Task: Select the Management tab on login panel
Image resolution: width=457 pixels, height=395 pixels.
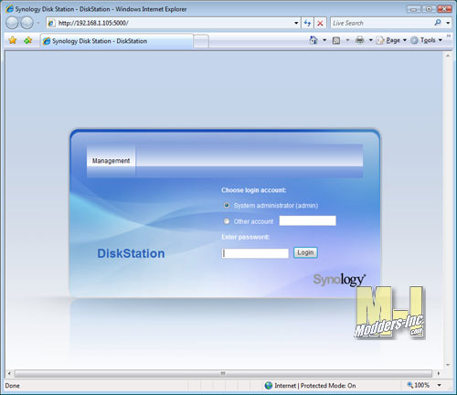Action: (111, 161)
